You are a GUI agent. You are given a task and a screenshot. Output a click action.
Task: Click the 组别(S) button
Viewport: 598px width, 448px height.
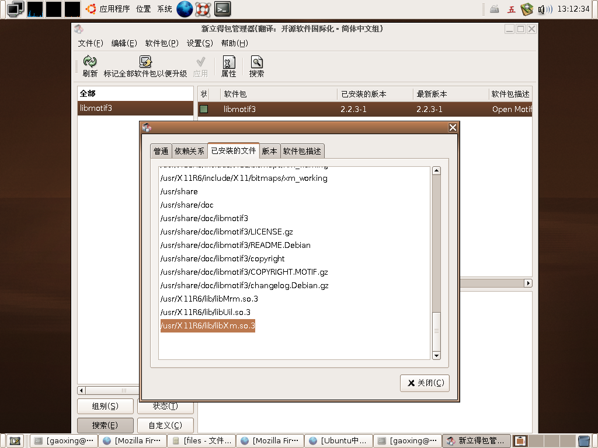(105, 406)
